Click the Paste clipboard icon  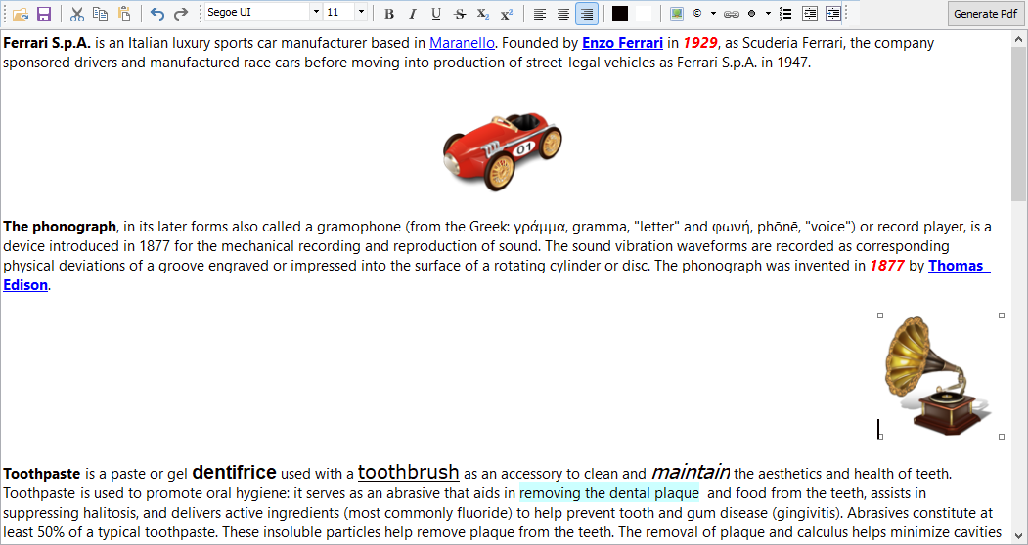tap(124, 14)
